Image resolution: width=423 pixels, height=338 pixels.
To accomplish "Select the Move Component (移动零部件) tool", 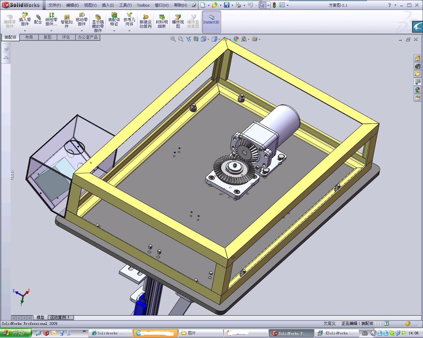I will coord(82,19).
